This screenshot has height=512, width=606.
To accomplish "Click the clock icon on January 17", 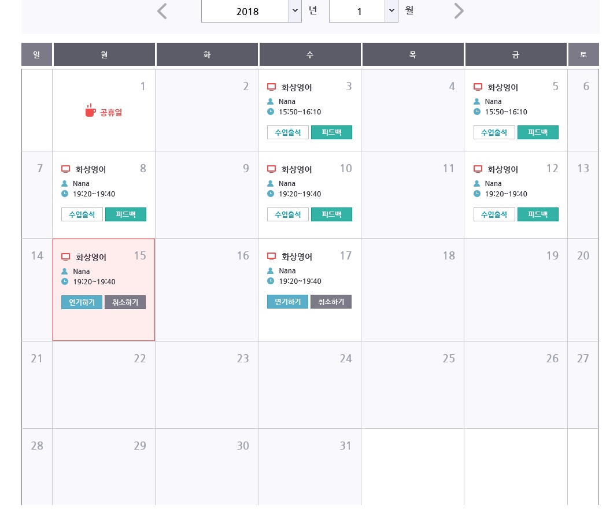I will click(x=271, y=281).
